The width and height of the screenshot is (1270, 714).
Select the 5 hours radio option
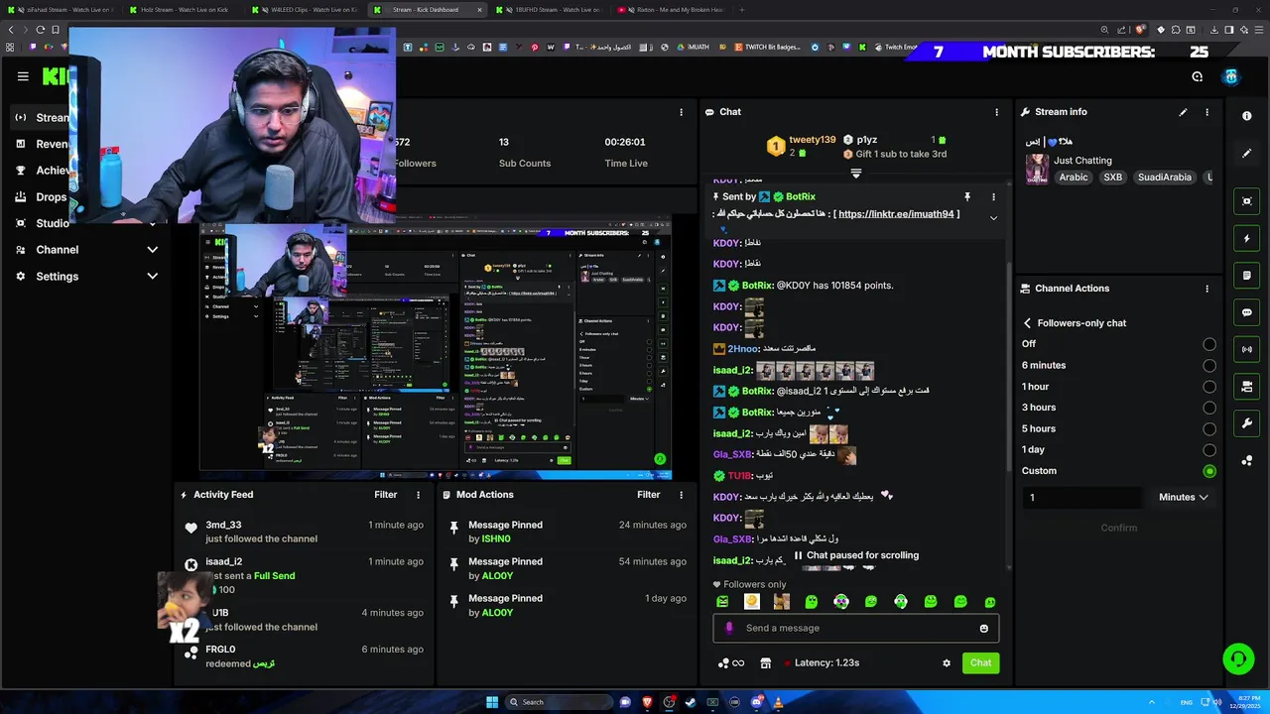coord(1209,428)
